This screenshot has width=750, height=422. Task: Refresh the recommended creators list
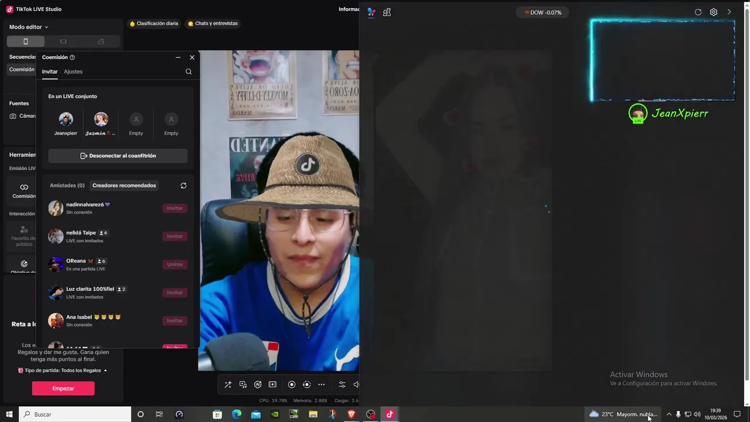pyautogui.click(x=183, y=185)
